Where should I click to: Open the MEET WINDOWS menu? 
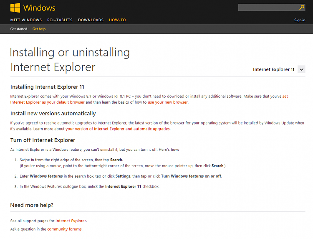26,20
